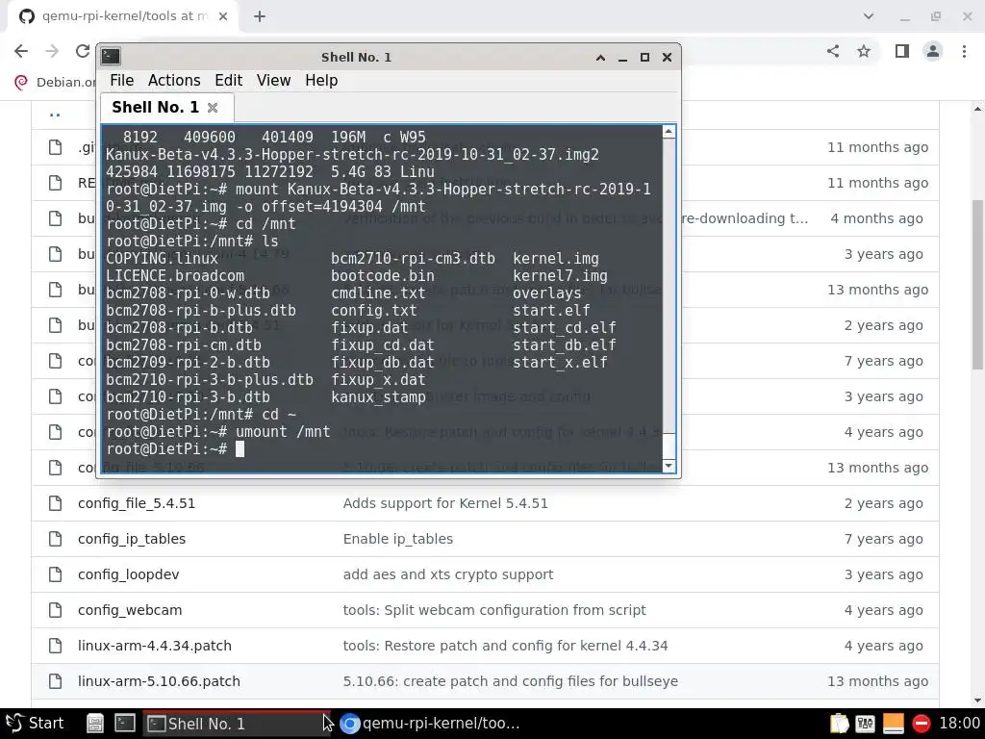
Task: Open config_webcam file link
Action: [130, 610]
